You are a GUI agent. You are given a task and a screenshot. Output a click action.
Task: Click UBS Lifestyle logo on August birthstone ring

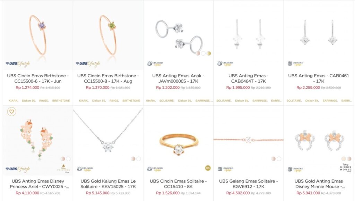click(x=88, y=64)
